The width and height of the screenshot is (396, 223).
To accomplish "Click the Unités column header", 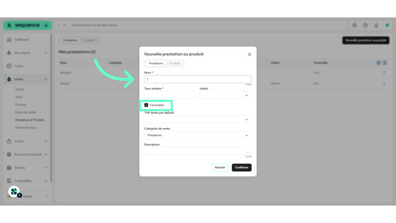I will tap(275, 63).
